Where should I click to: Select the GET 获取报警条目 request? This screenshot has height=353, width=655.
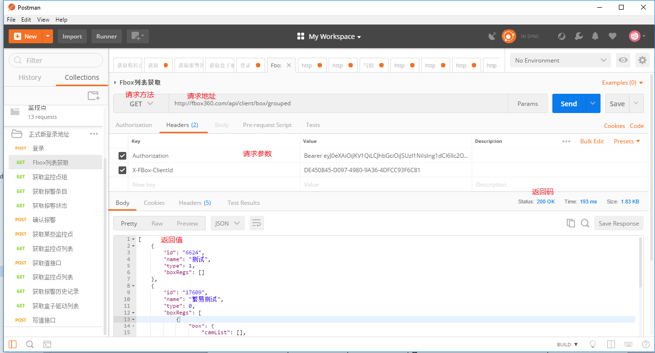click(55, 191)
